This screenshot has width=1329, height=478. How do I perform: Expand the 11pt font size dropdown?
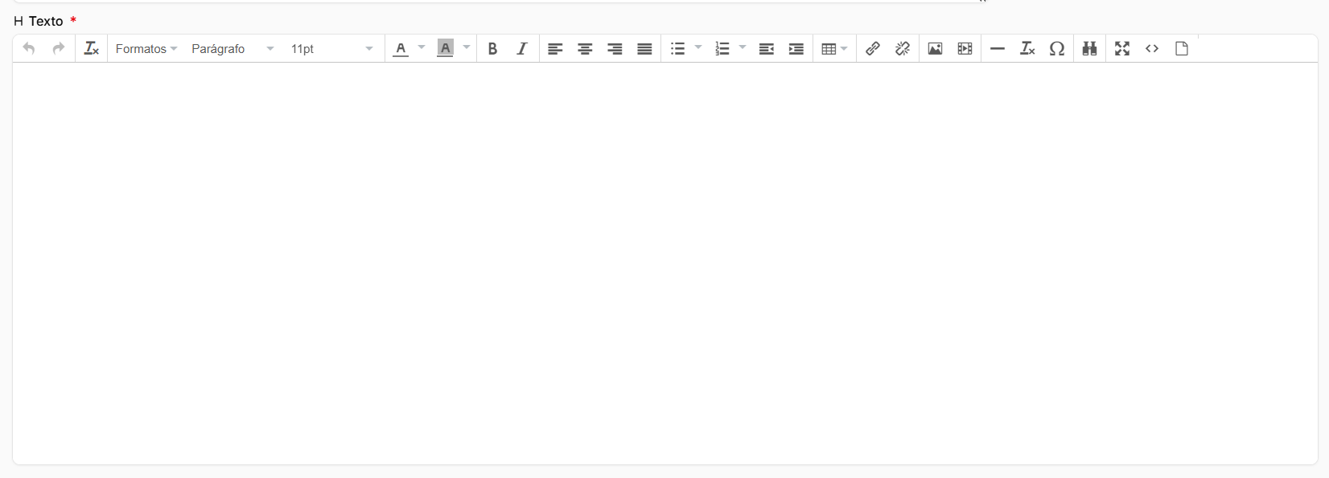coord(332,49)
